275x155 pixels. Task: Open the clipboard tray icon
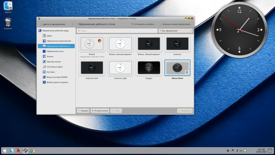click(x=232, y=151)
